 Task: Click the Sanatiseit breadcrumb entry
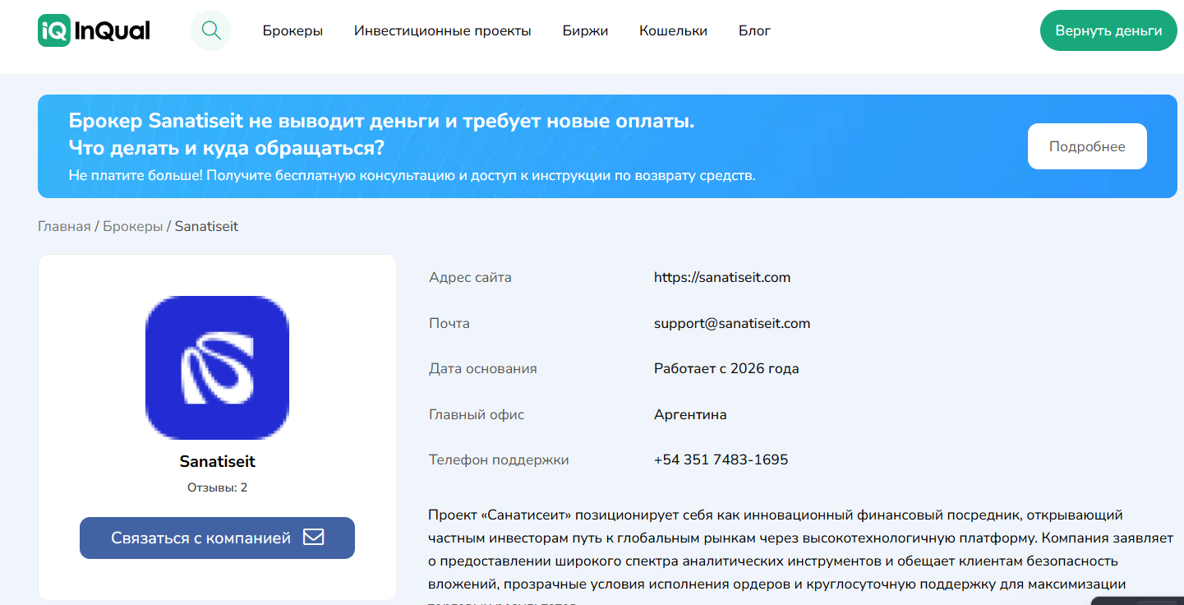206,226
